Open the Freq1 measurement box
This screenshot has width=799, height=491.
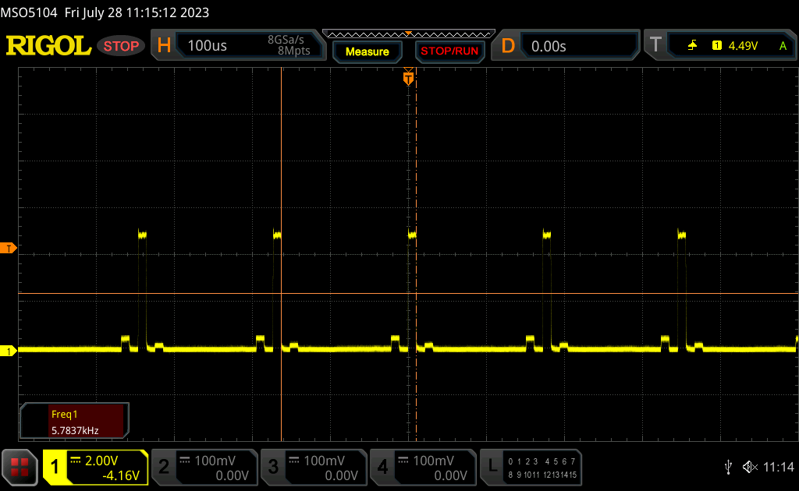(74, 422)
